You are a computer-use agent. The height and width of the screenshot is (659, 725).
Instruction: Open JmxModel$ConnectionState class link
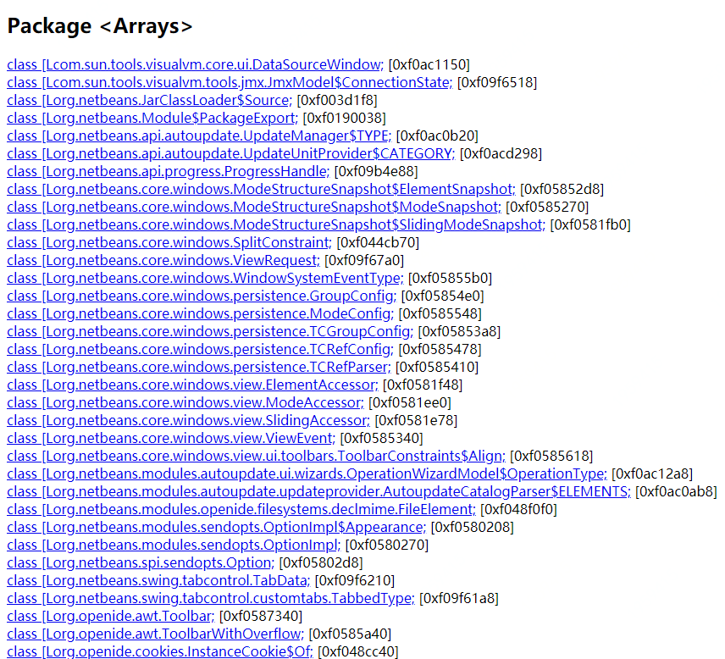tap(230, 83)
